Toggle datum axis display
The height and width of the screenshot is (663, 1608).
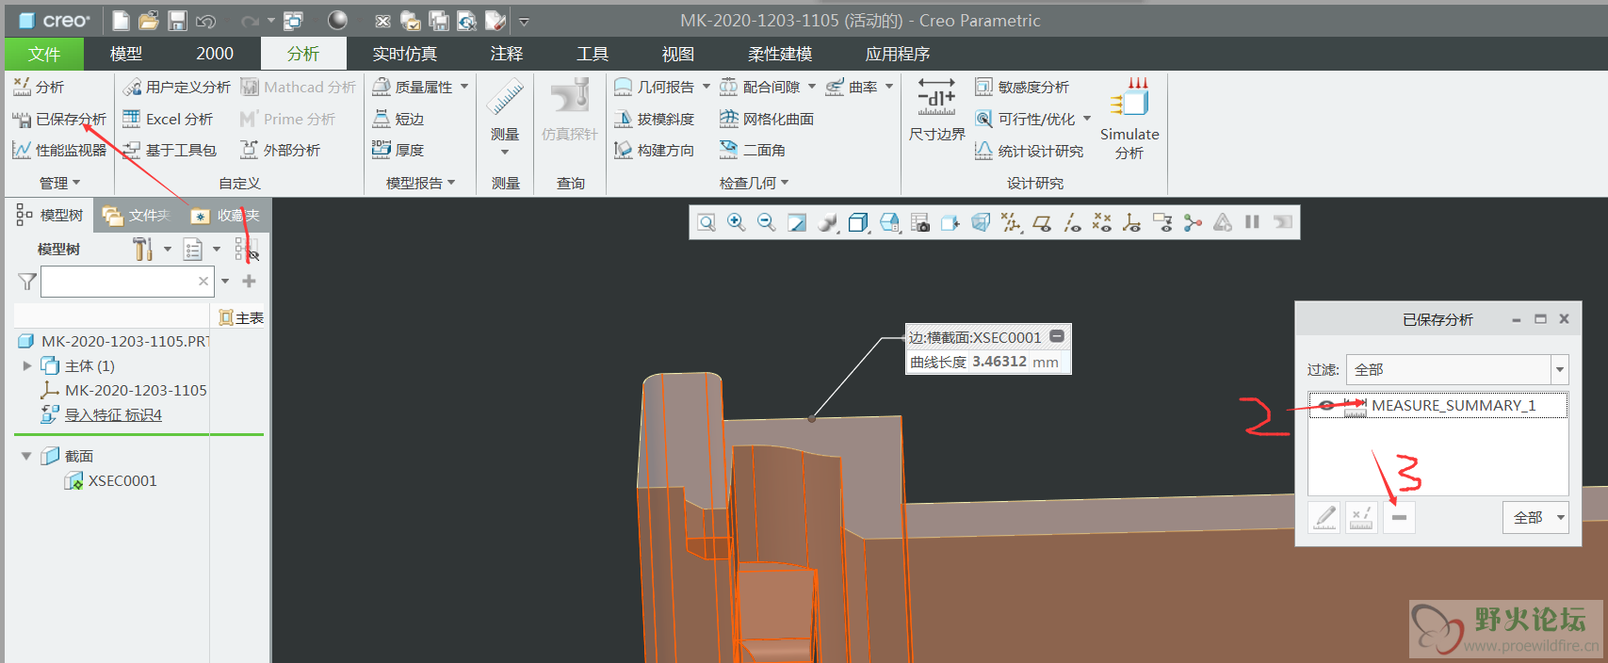pos(1072,222)
